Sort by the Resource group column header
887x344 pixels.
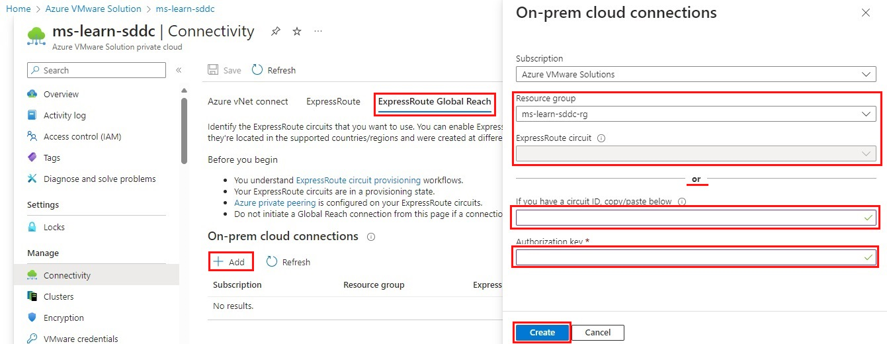pyautogui.click(x=374, y=284)
